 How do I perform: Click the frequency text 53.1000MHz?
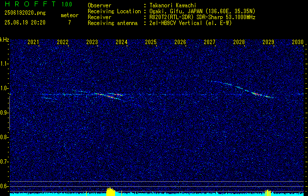click(x=239, y=17)
